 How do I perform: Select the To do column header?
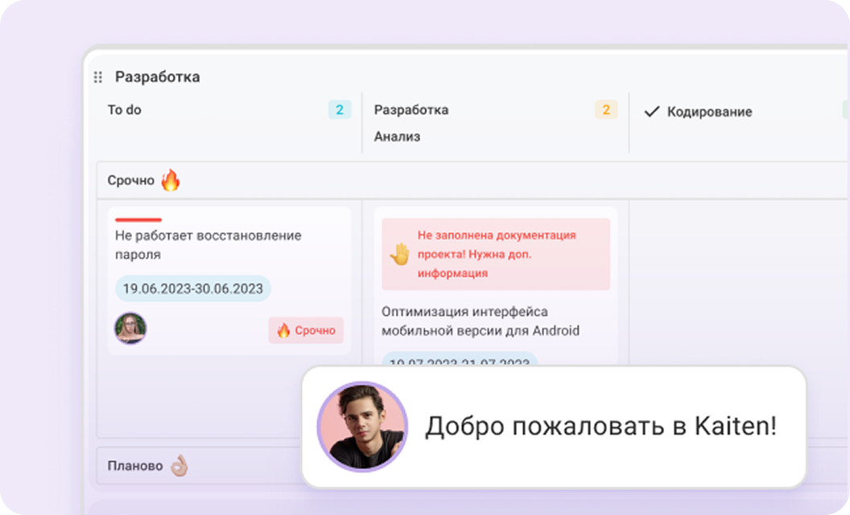[x=125, y=110]
